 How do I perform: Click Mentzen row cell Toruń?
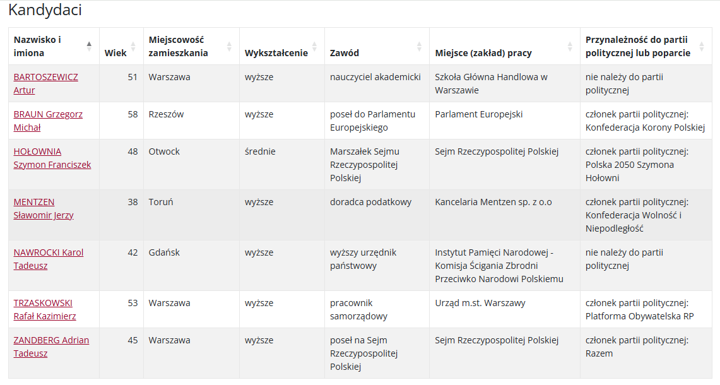pos(161,202)
